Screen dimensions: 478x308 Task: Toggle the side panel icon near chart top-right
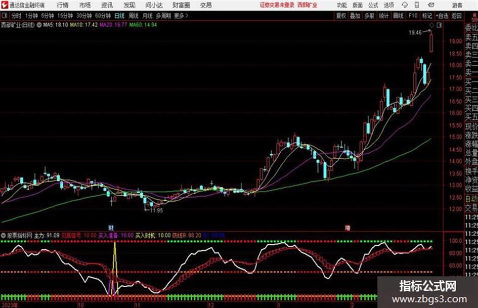pos(439,25)
